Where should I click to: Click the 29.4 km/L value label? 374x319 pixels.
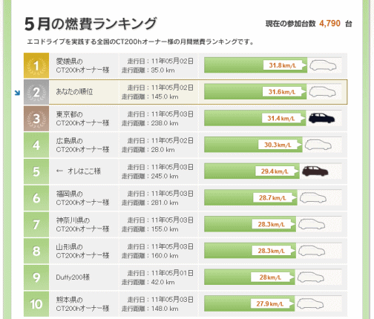[x=275, y=171]
